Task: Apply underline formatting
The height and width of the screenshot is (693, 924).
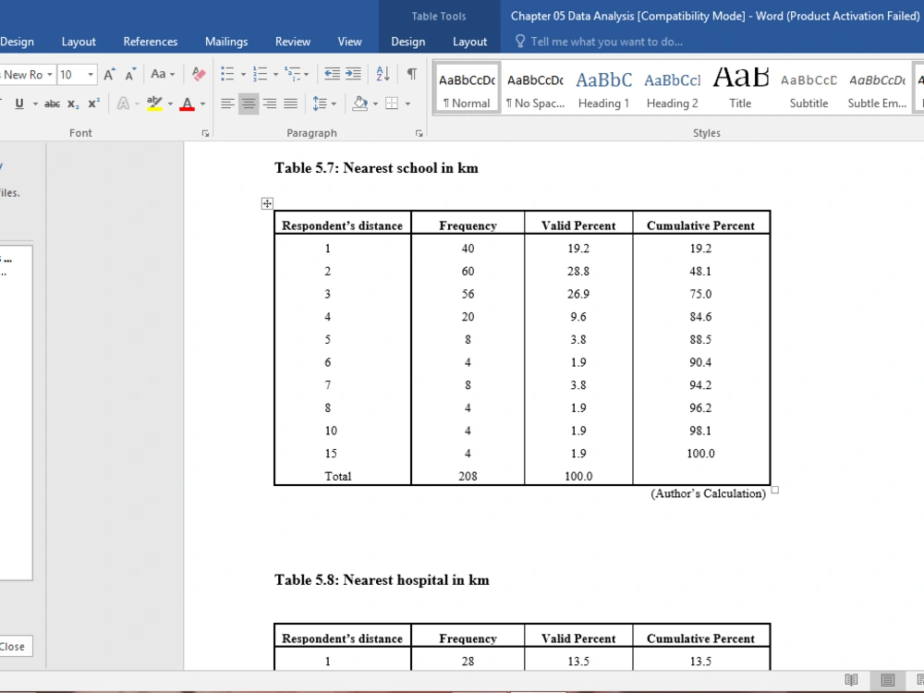Action: 19,103
